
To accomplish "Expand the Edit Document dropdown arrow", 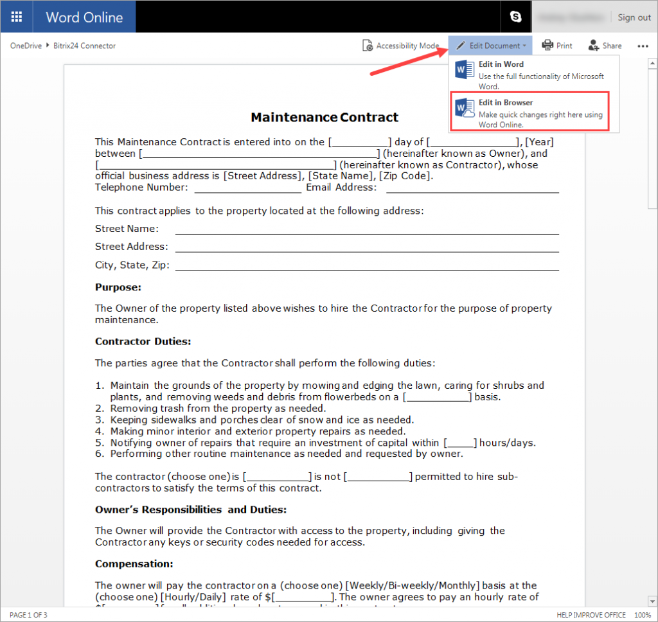I will (524, 46).
